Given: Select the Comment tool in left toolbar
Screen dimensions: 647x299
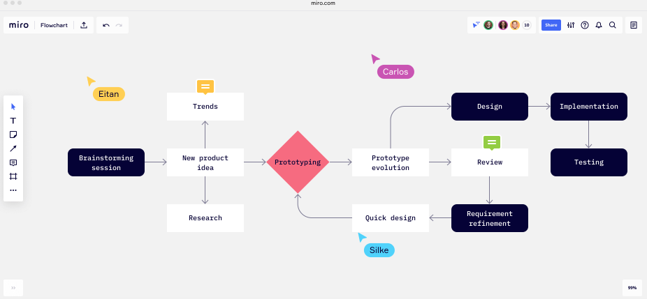Looking at the screenshot, I should (x=13, y=162).
